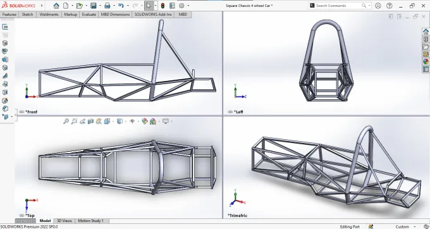
Task: Open File Properties icon
Action: click(x=172, y=6)
